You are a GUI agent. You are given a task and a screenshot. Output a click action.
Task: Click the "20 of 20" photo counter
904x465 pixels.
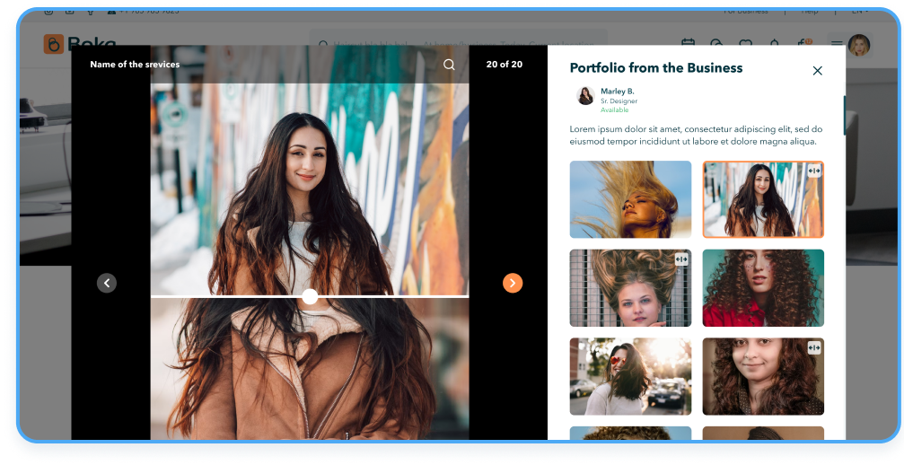click(x=505, y=65)
